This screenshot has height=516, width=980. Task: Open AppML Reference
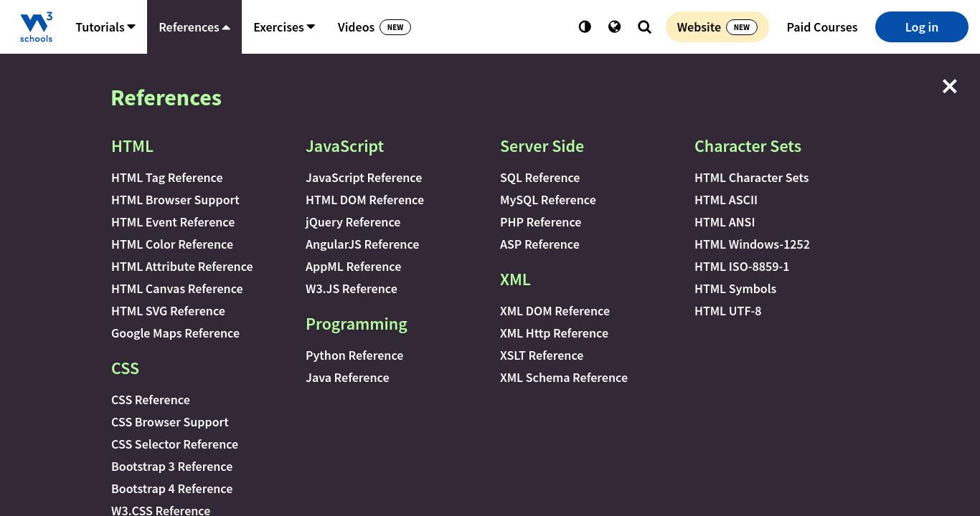click(353, 267)
